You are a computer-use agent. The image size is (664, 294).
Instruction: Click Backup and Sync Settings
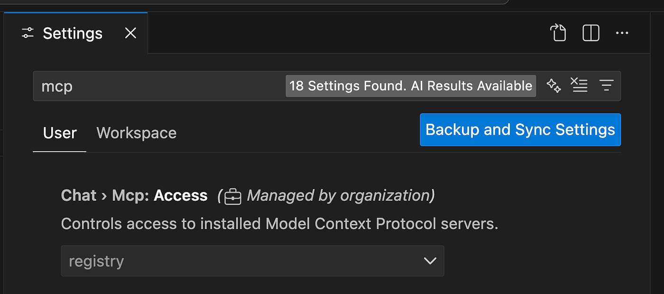point(520,129)
